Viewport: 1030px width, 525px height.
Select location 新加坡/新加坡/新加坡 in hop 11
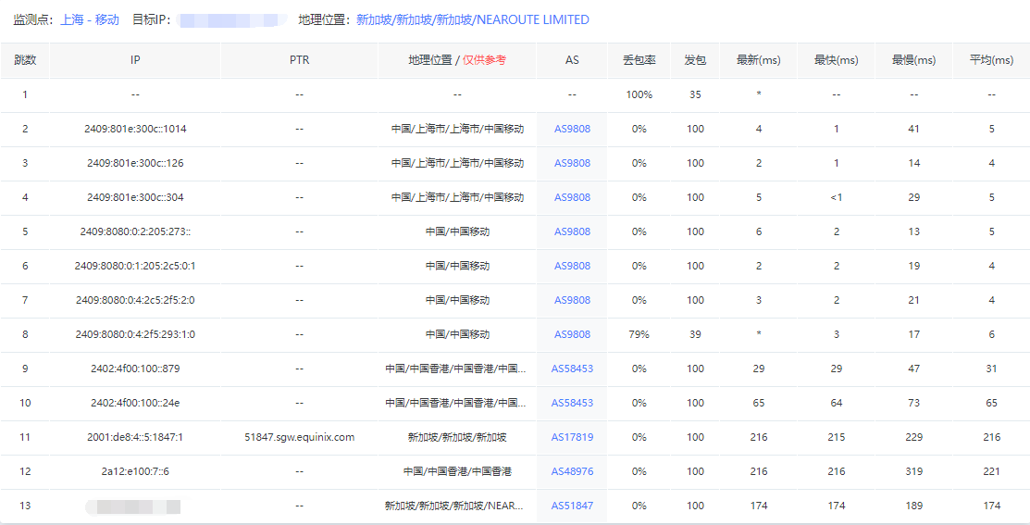[457, 437]
